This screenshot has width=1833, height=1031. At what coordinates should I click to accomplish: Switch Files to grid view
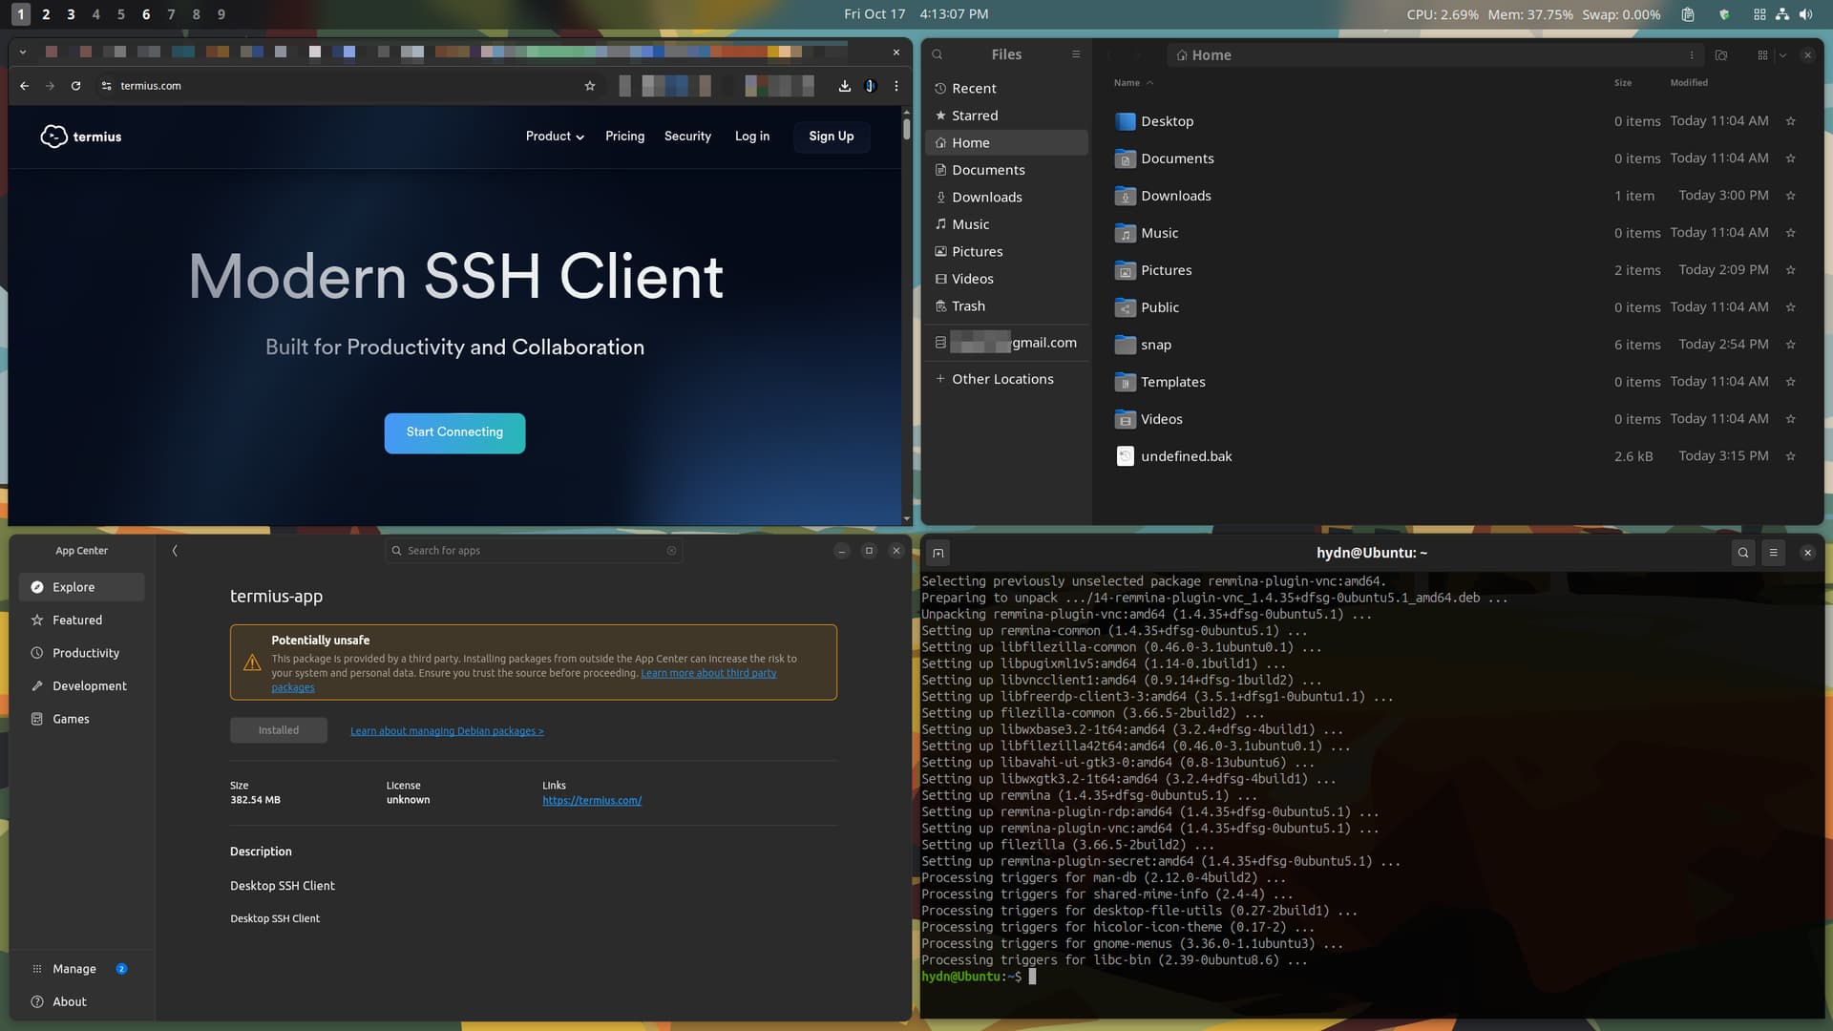1762,55
